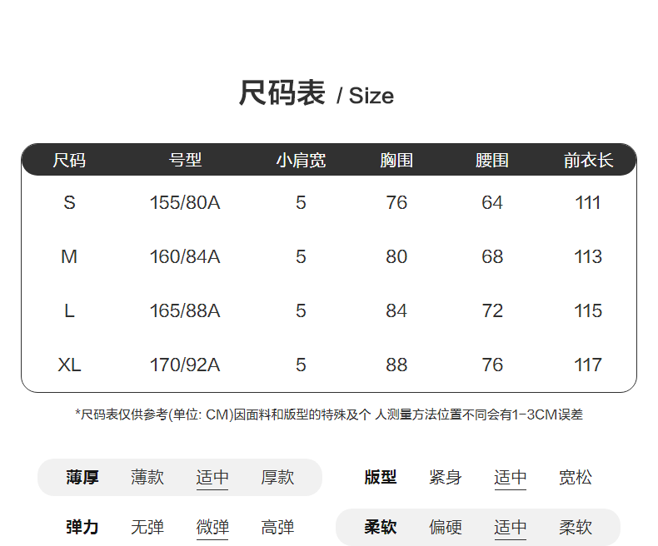Viewport: 658px width, 546px height.
Task: Click the 尺码表 / Size heading
Action: (x=317, y=94)
